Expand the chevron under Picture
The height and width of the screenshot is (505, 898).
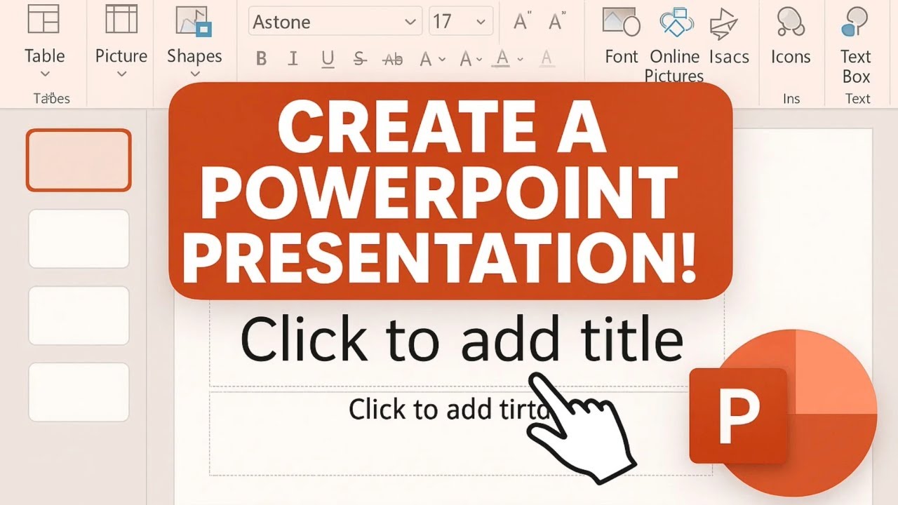click(121, 74)
